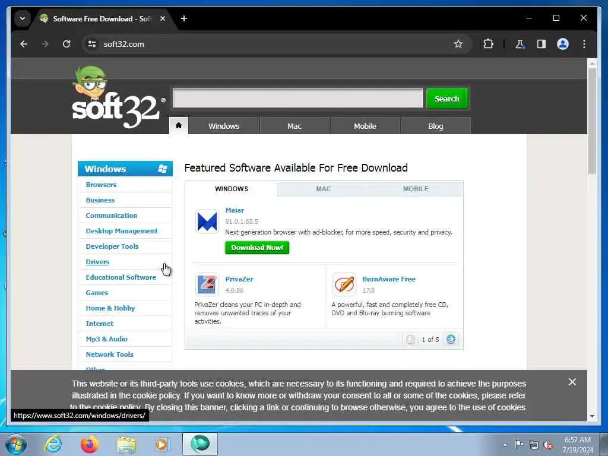Go back using the browser back arrow
Image resolution: width=608 pixels, height=456 pixels.
[x=24, y=44]
